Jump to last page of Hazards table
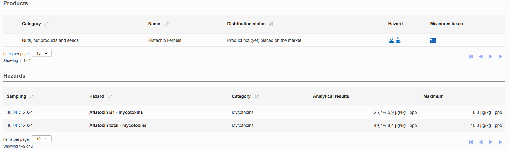 coord(500,142)
